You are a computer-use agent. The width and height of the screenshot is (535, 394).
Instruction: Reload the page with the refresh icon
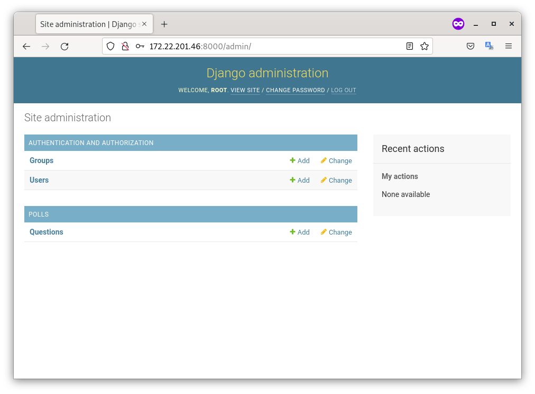(x=64, y=47)
